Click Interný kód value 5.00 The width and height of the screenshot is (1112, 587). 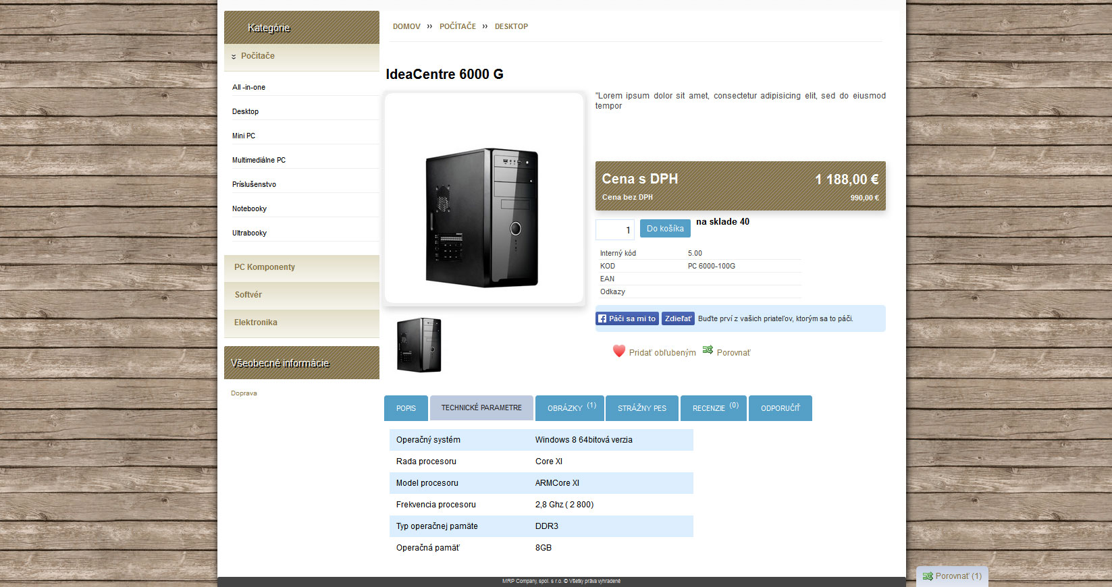click(695, 253)
